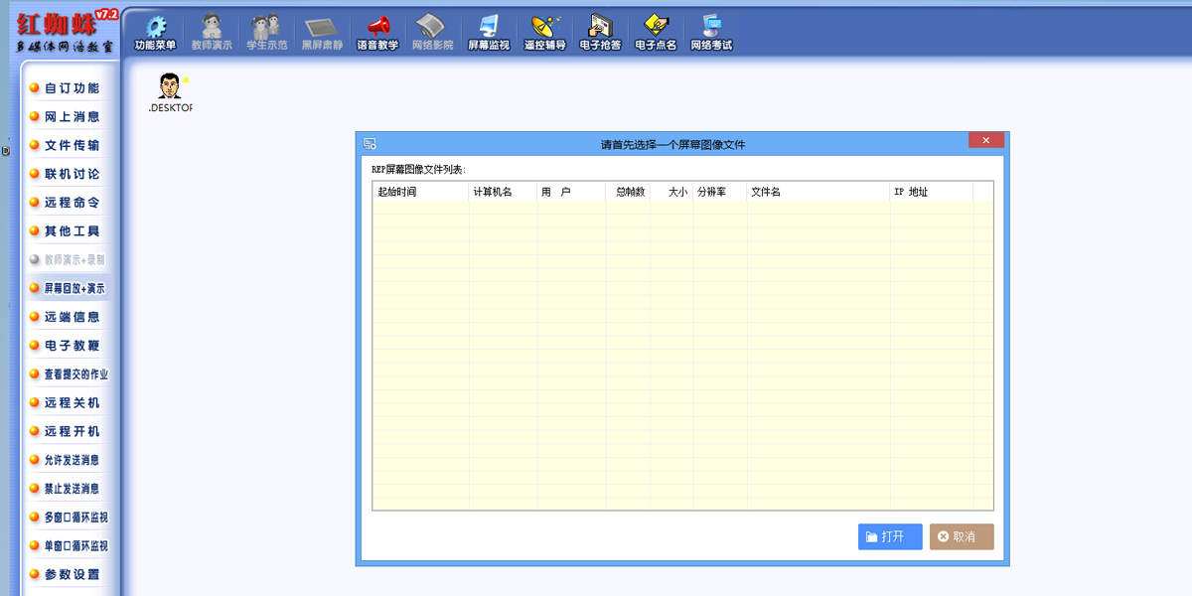This screenshot has width=1192, height=596.
Task: Choose 远程命令 sidebar item
Action: (72, 203)
